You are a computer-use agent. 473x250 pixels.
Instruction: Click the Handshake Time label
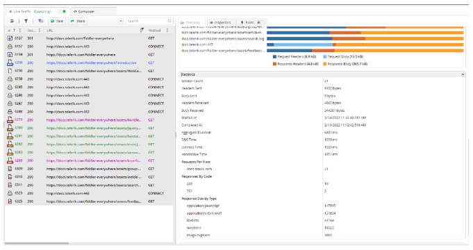194,154
